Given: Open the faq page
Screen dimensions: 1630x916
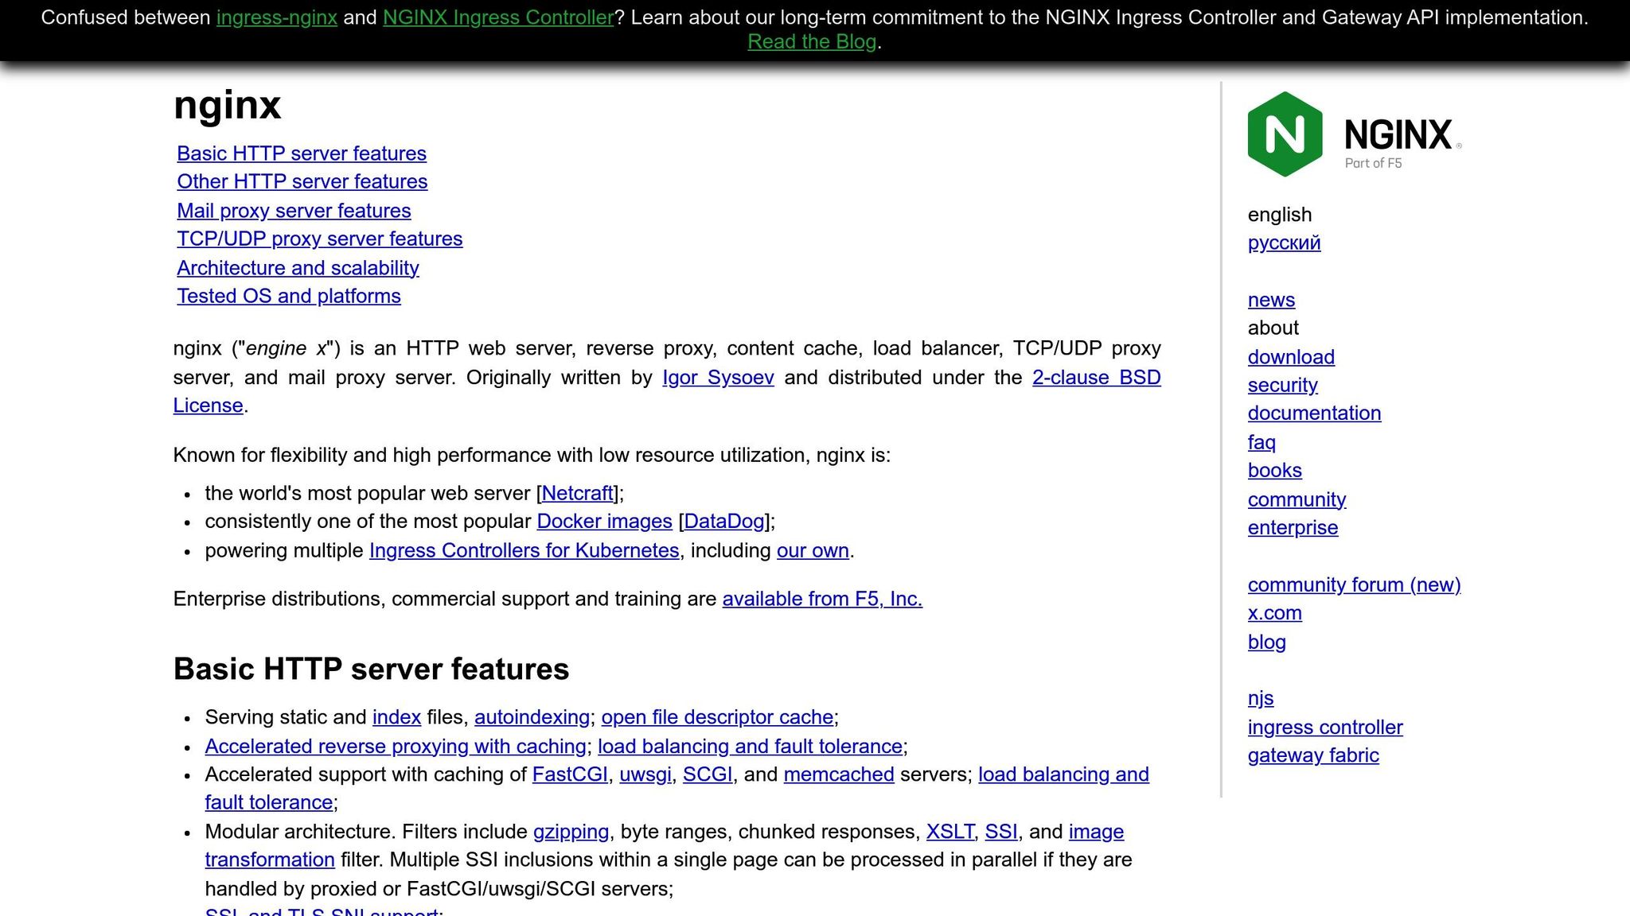Looking at the screenshot, I should click(x=1260, y=442).
